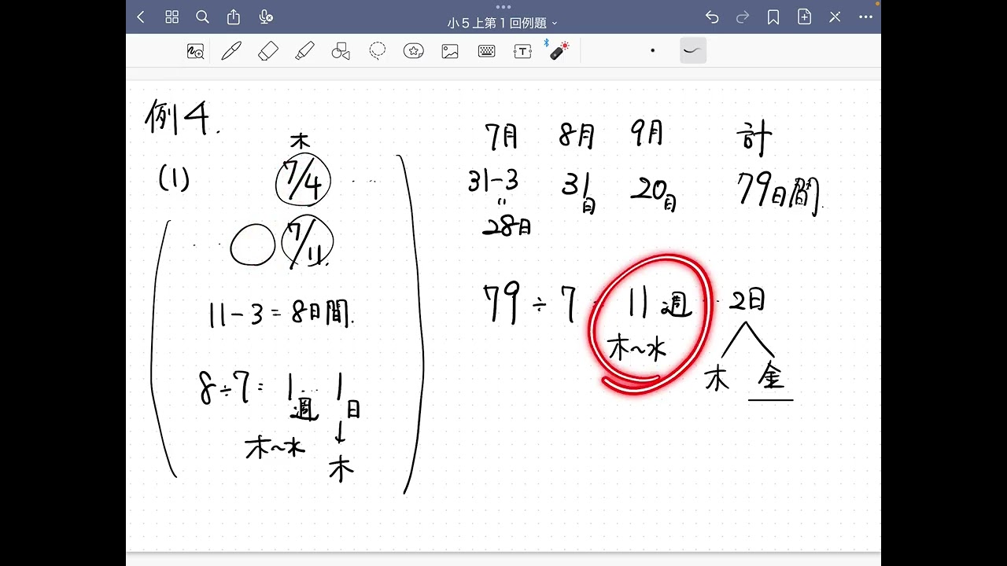Open the image insertion tool

450,51
